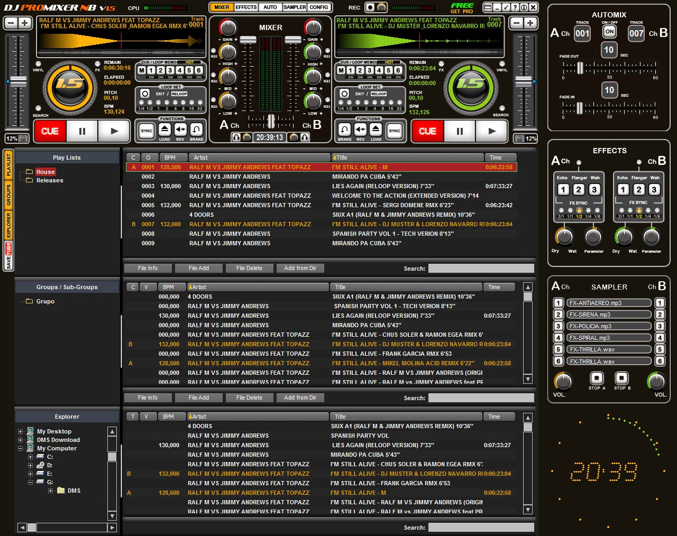Image resolution: width=677 pixels, height=536 pixels.
Task: Click the playlist Add from Dir button
Action: pos(300,268)
